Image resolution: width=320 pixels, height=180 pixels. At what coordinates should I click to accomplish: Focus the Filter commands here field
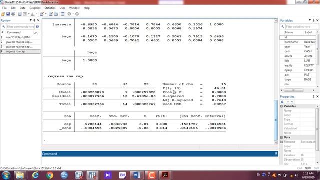(x=20, y=27)
